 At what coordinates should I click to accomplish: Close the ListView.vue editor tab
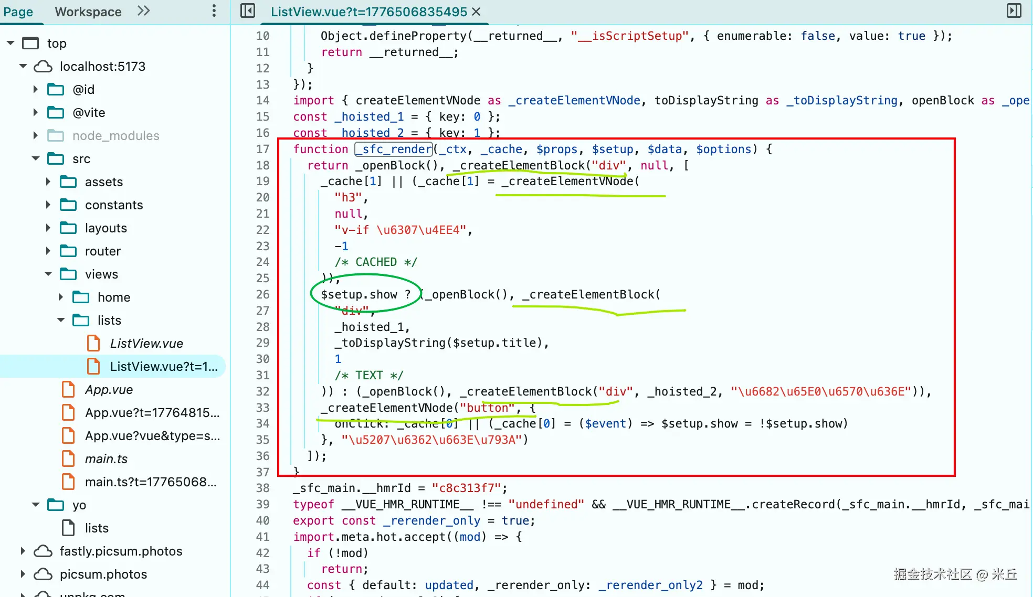pos(476,12)
